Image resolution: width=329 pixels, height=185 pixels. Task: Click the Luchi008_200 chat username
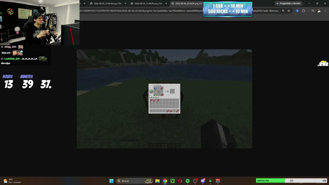pos(12,59)
